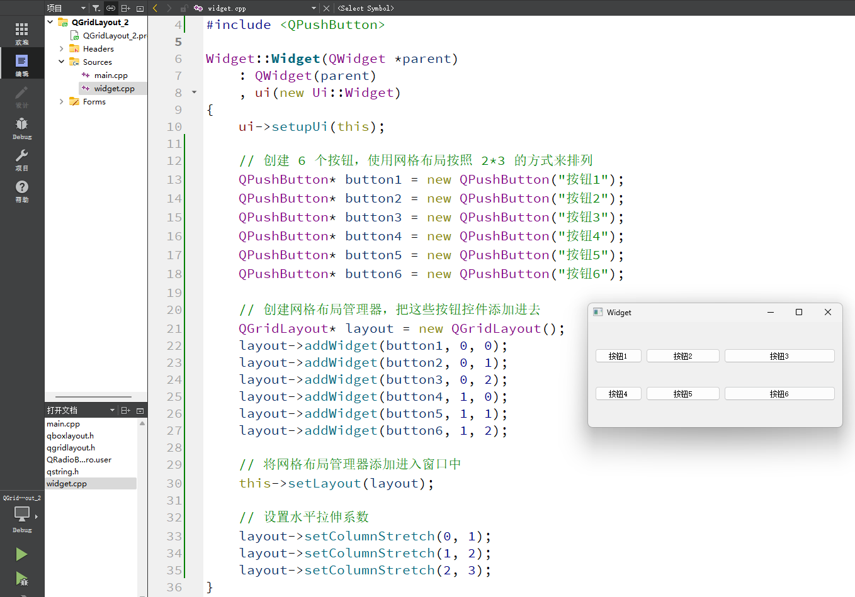Open the <Select Symbol> dropdown

coord(365,8)
